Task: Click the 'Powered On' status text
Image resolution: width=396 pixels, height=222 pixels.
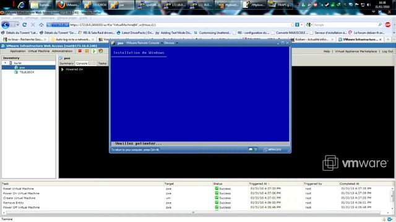Action: coord(74,69)
